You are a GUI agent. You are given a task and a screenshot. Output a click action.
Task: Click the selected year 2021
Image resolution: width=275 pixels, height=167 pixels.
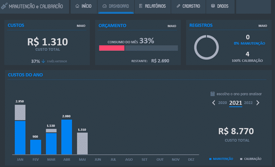pyautogui.click(x=235, y=103)
